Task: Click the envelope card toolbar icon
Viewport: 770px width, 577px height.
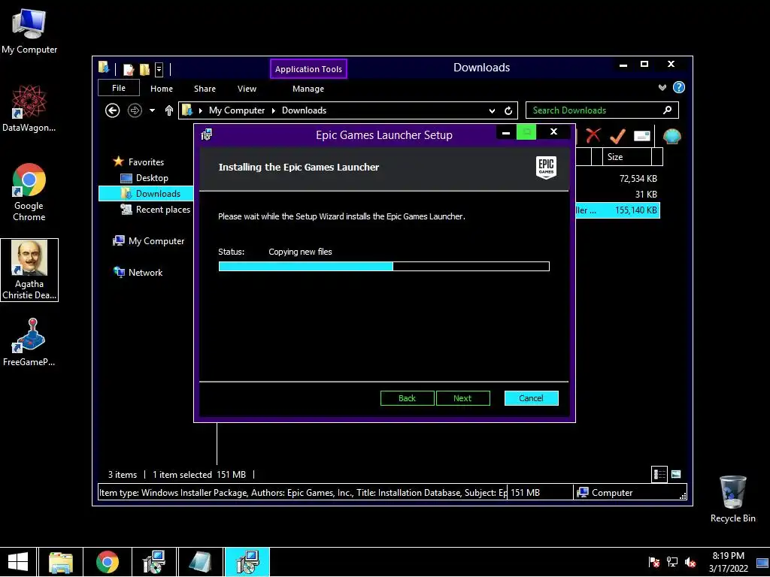Action: 642,136
